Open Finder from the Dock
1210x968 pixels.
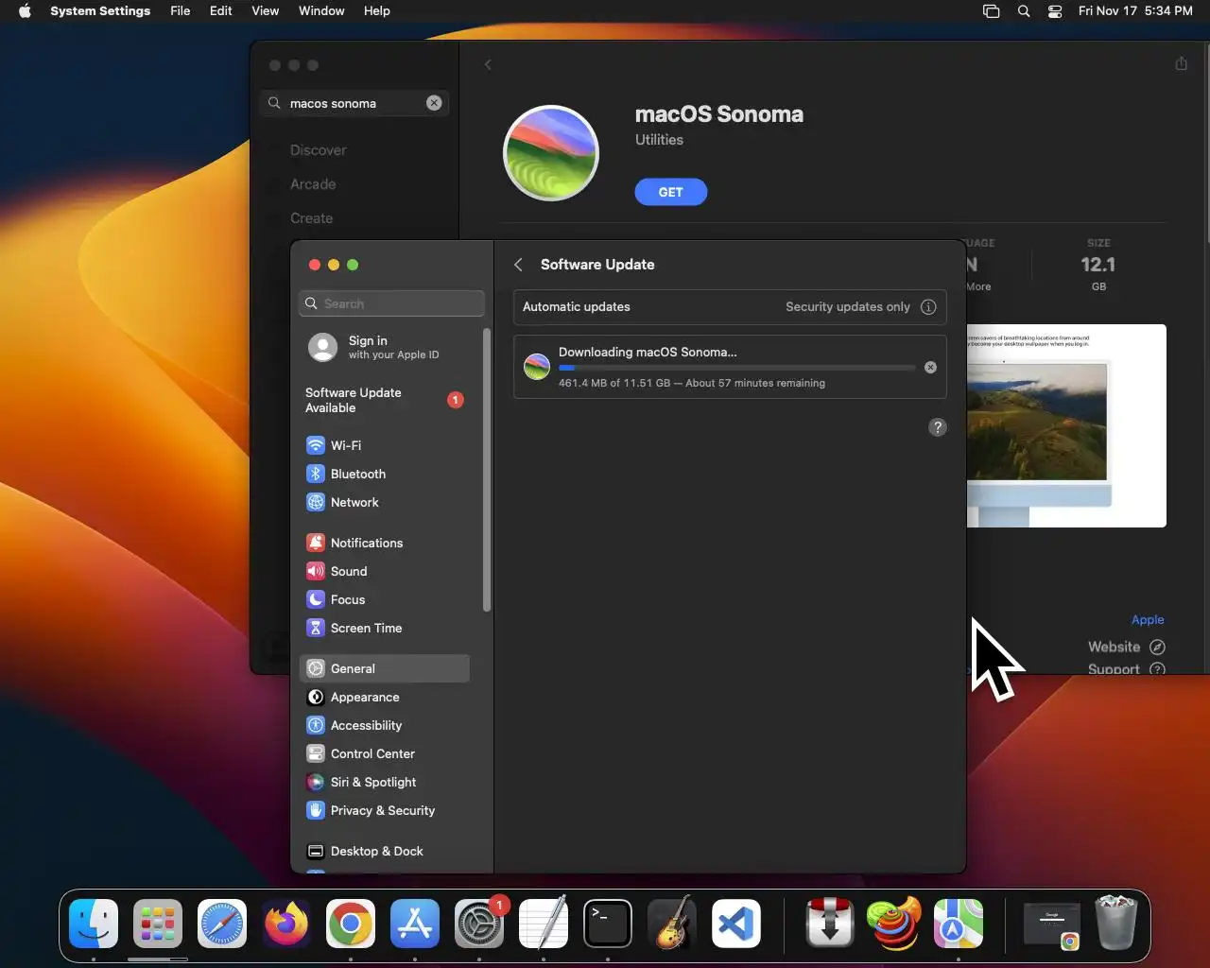coord(94,924)
